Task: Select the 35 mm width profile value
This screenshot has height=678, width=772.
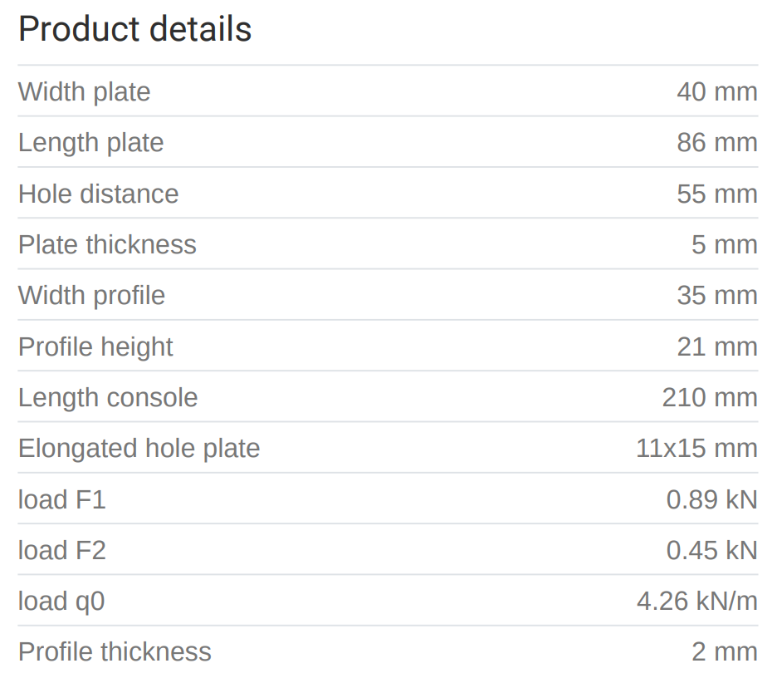Action: pyautogui.click(x=716, y=295)
